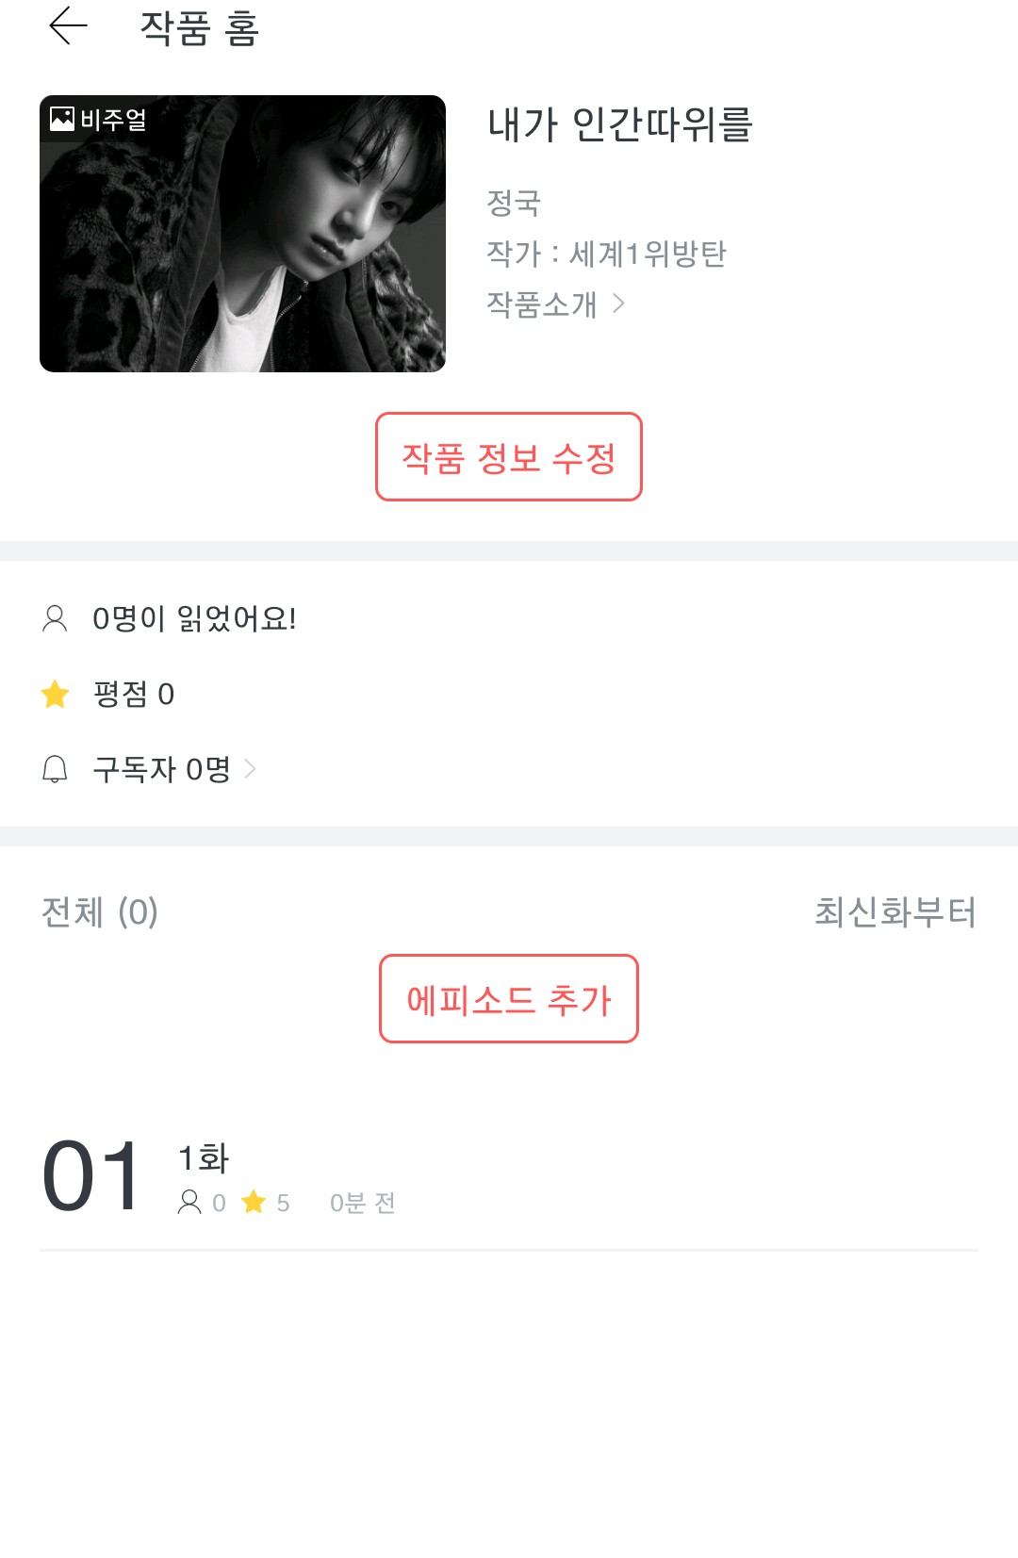Screen dimensions: 1018x1558
Task: Tap the back arrow icon
Action: 68,26
